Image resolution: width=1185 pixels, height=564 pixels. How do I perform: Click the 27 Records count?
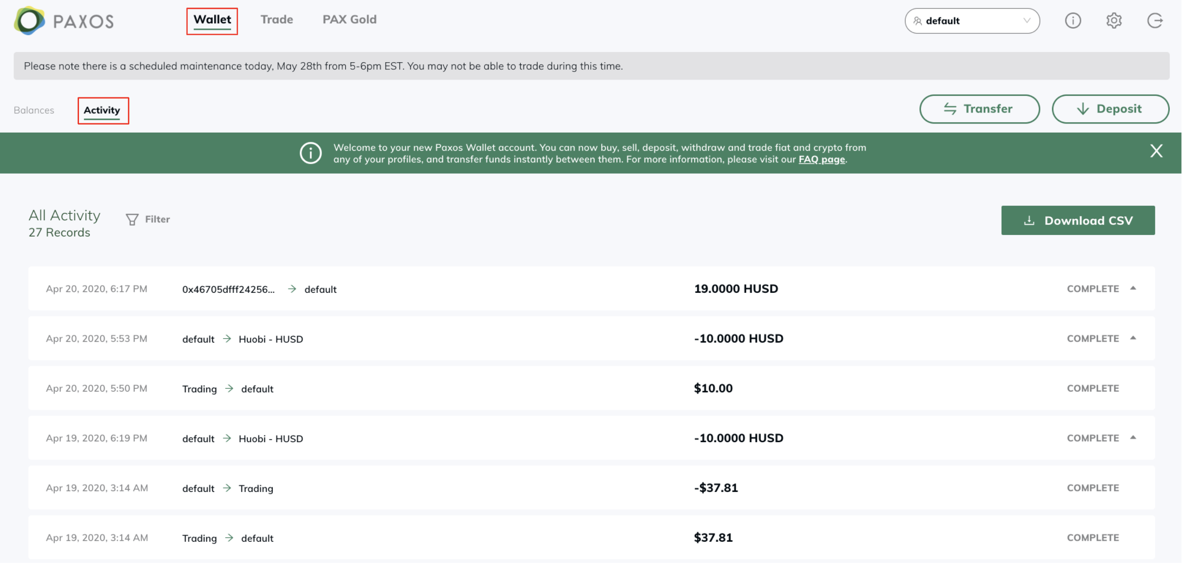[x=60, y=233]
